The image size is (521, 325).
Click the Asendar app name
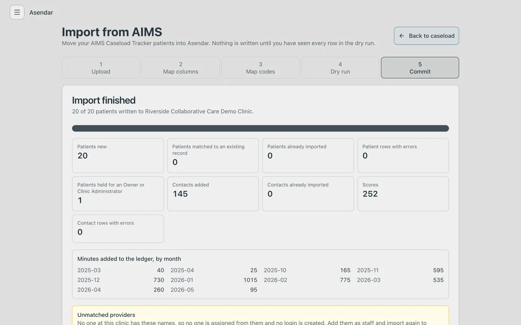pyautogui.click(x=41, y=13)
